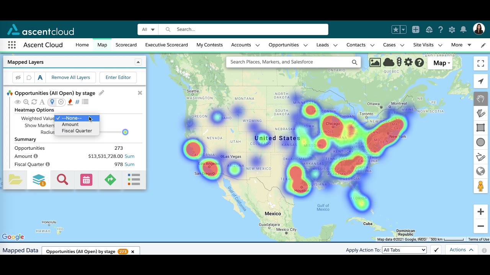
Task: Choose --None-- as the weighted value
Action: pos(77,118)
